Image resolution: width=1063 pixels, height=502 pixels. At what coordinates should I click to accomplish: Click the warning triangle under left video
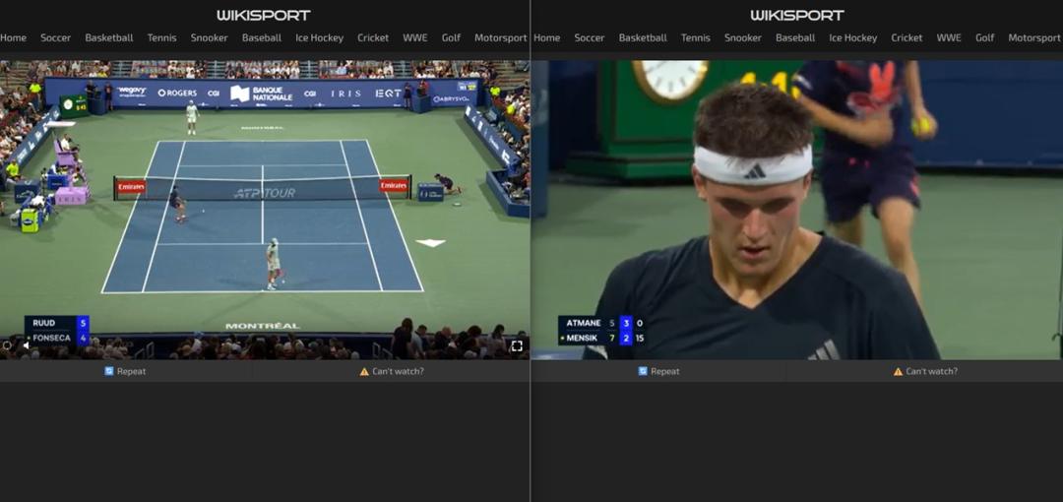(x=364, y=372)
